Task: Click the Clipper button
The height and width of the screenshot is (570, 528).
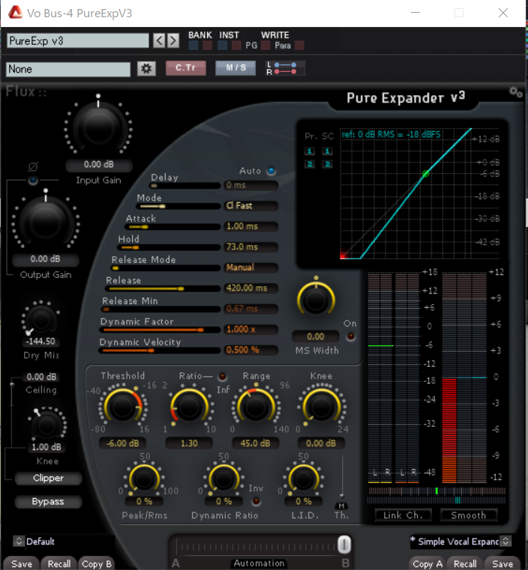Action: click(48, 478)
